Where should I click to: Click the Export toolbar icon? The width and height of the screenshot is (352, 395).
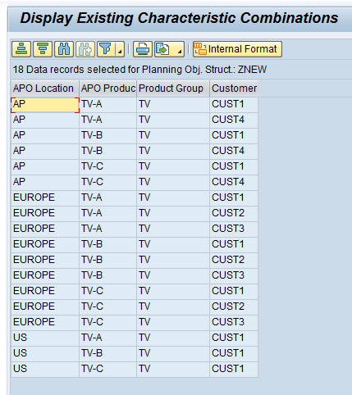pyautogui.click(x=163, y=49)
